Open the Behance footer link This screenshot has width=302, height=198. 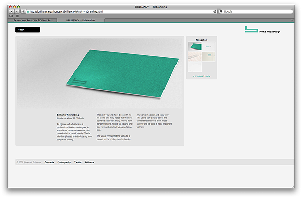[x=90, y=162]
